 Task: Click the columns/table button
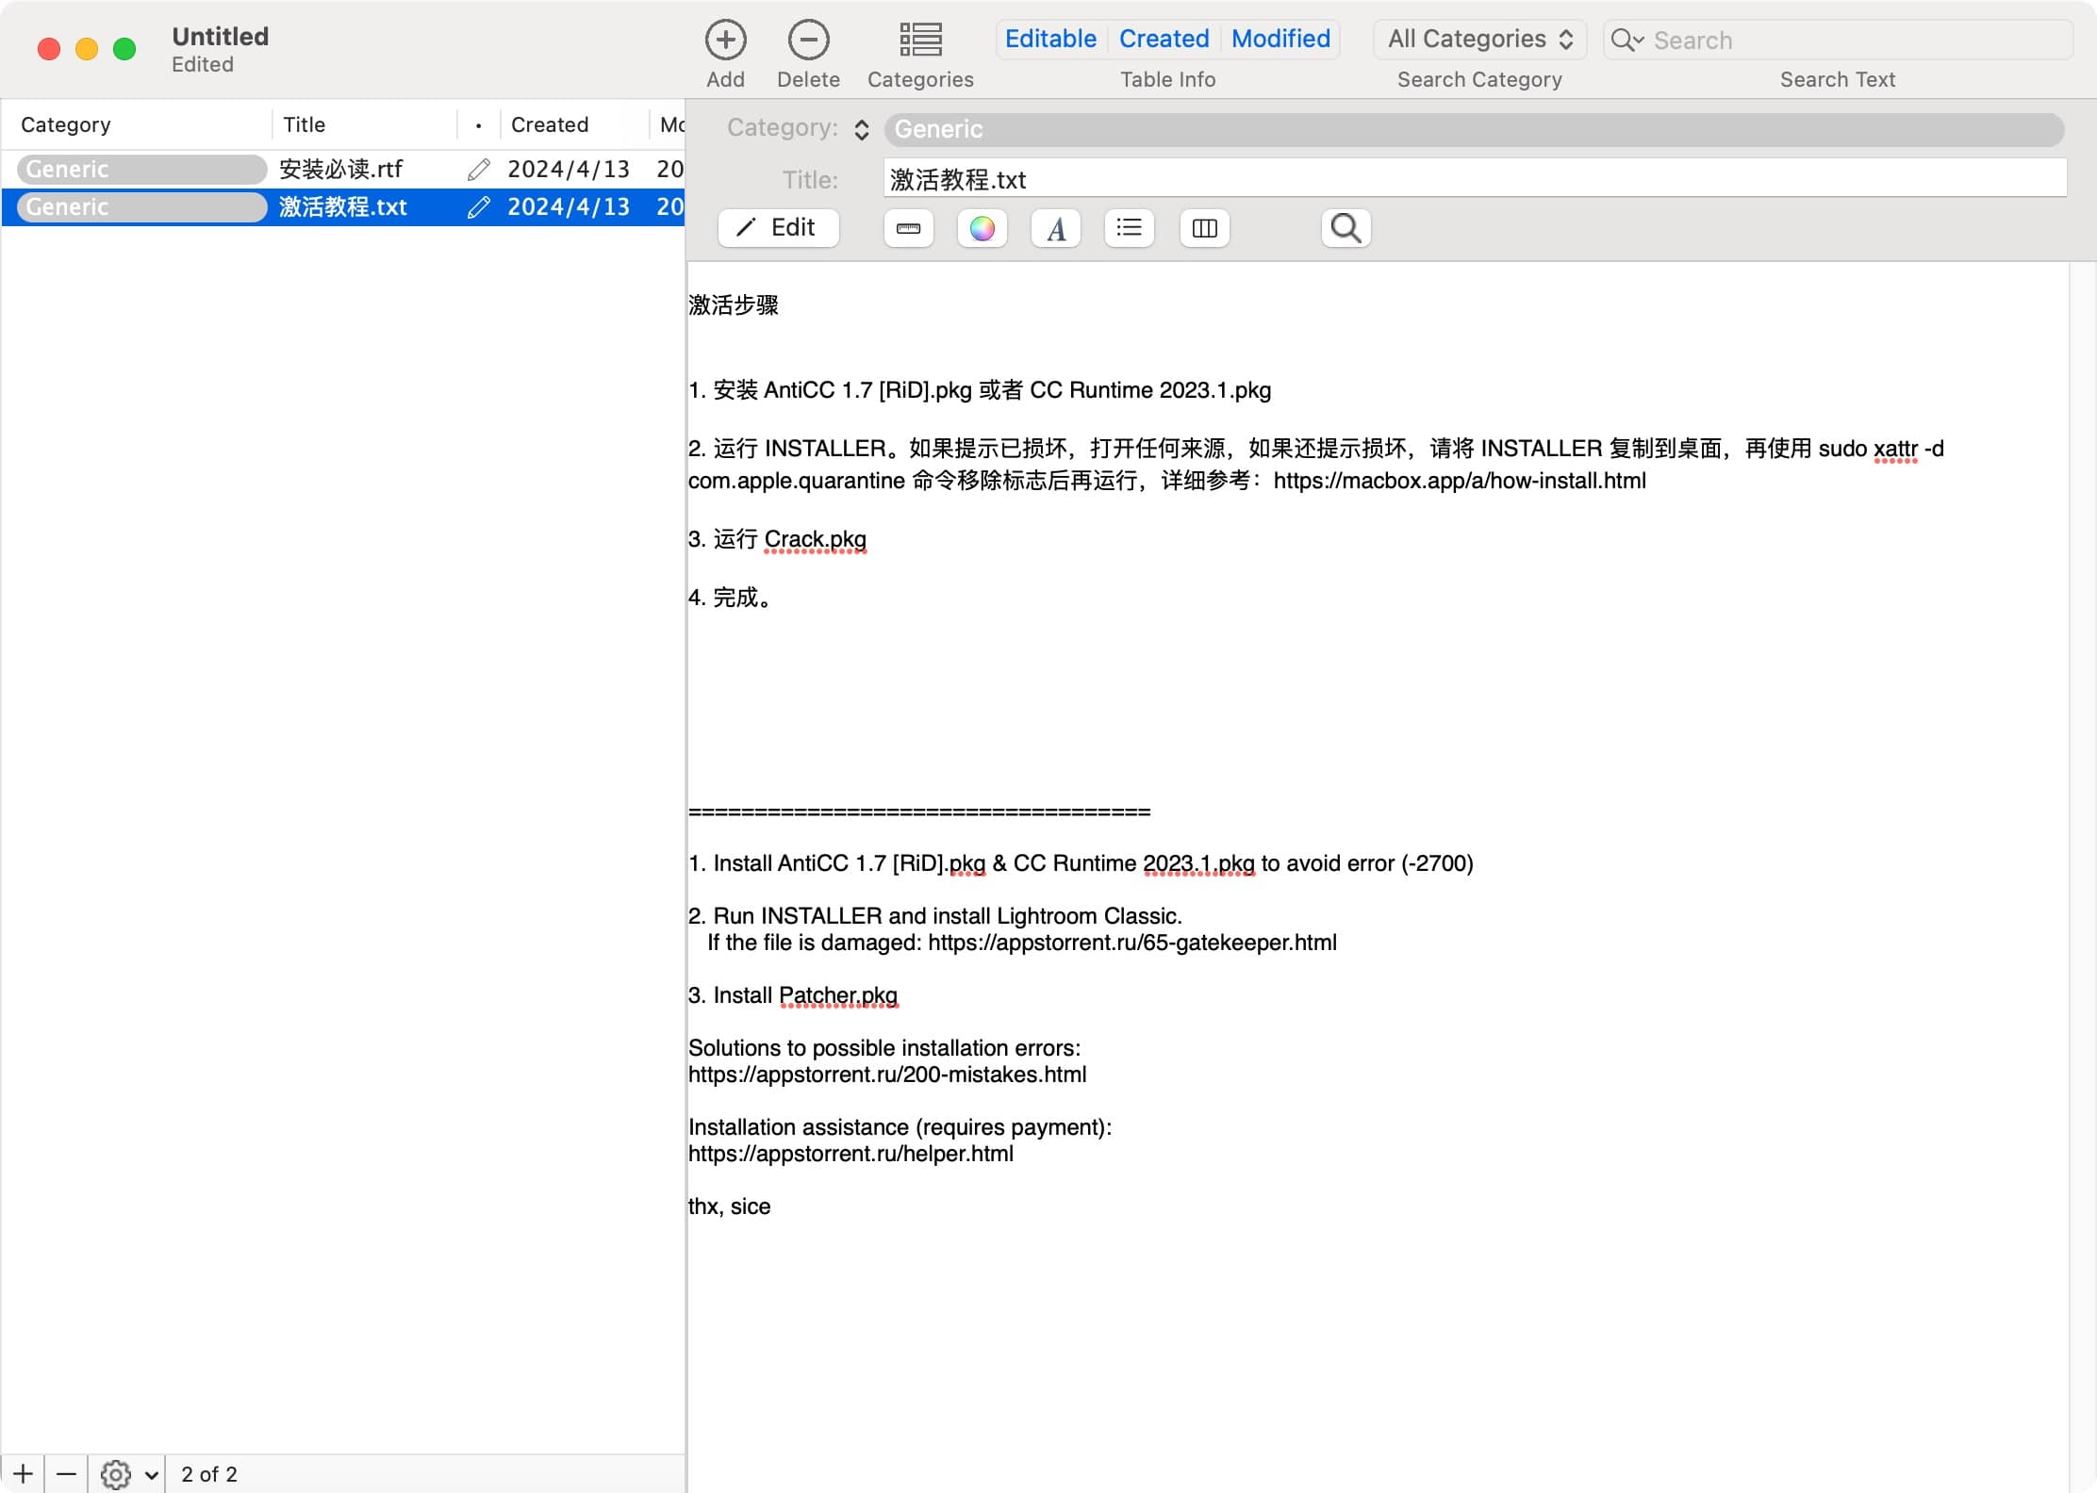[x=1204, y=228]
